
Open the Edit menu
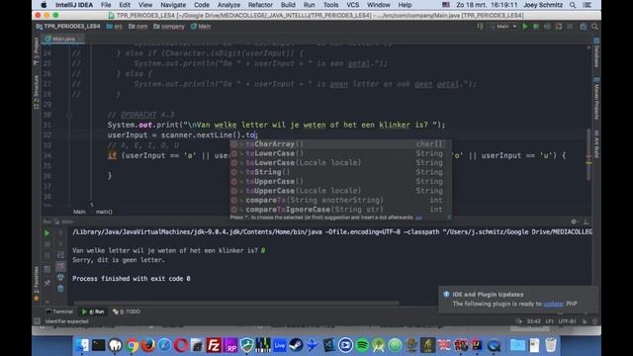125,5
